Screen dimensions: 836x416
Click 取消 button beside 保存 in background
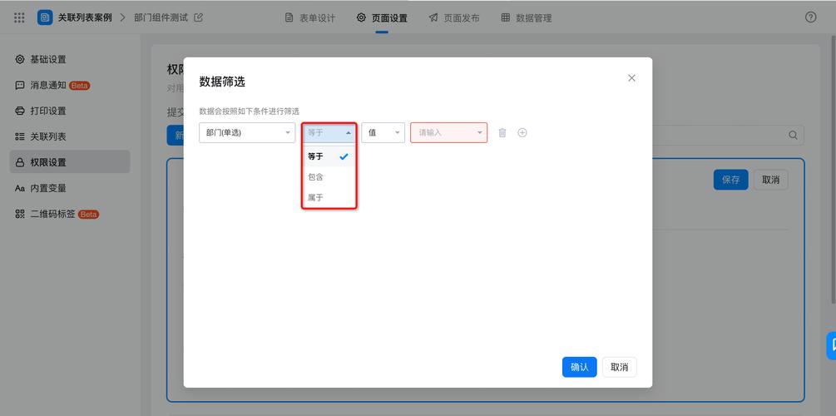[771, 180]
